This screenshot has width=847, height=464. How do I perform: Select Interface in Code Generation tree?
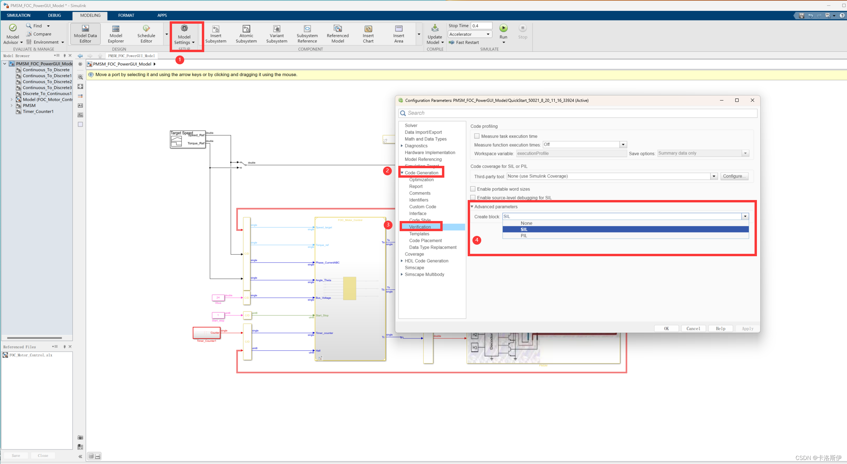pos(418,214)
